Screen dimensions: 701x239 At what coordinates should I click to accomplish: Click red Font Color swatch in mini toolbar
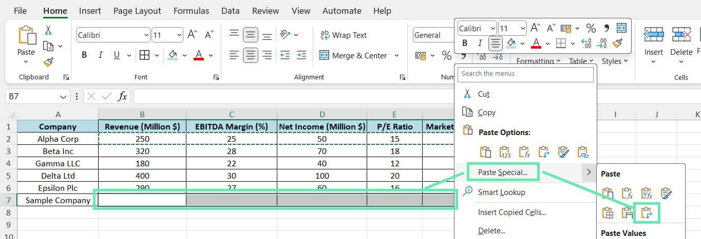pos(536,43)
